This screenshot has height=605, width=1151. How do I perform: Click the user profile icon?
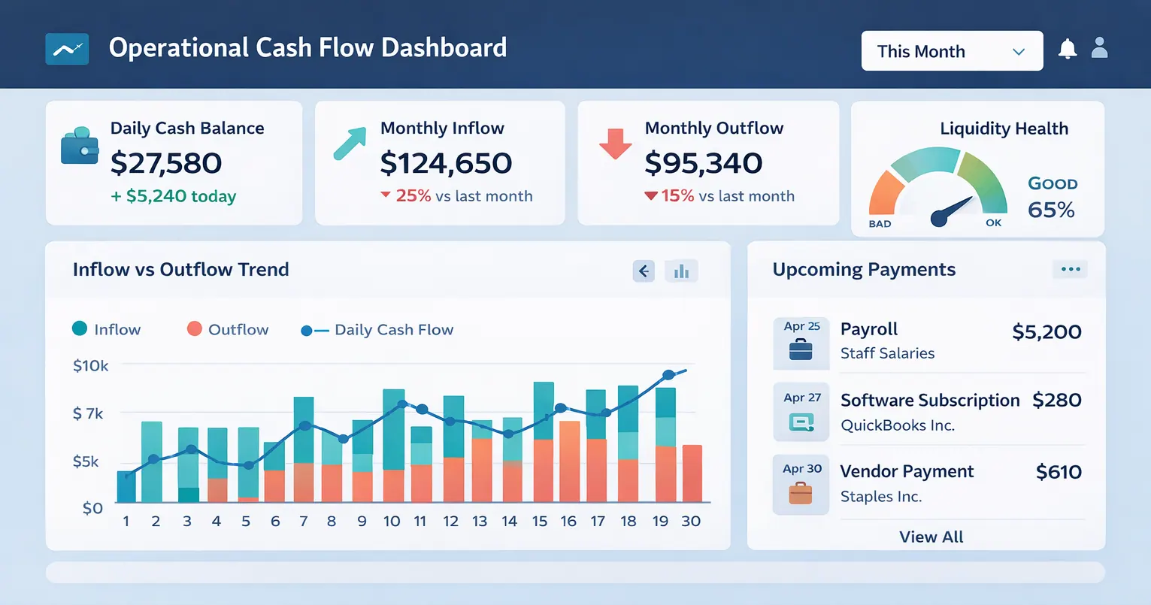(x=1100, y=47)
